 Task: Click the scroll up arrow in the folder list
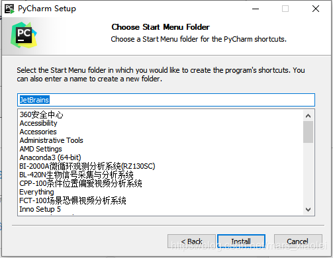309,116
